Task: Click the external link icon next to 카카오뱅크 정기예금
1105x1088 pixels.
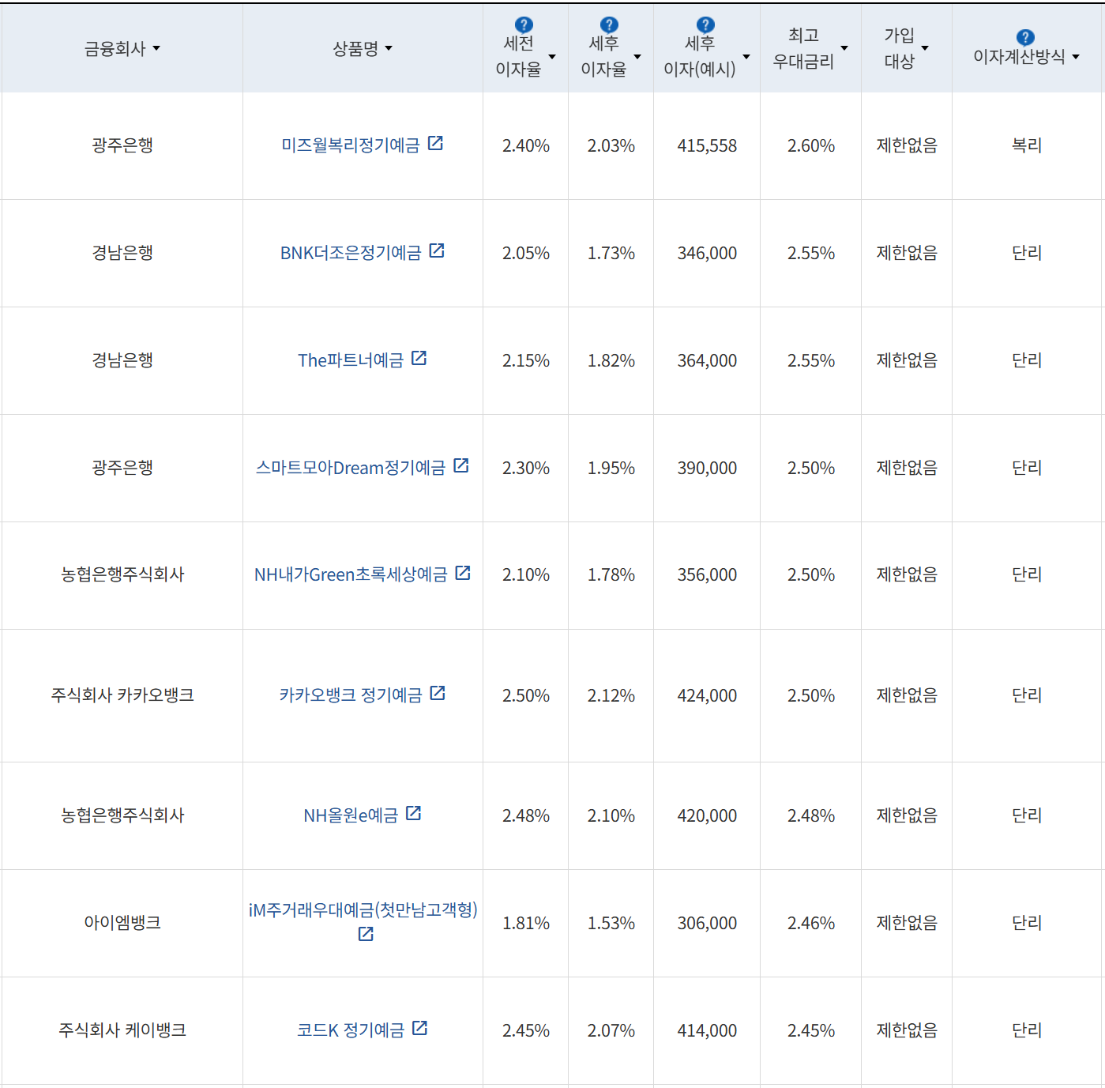Action: pos(438,693)
